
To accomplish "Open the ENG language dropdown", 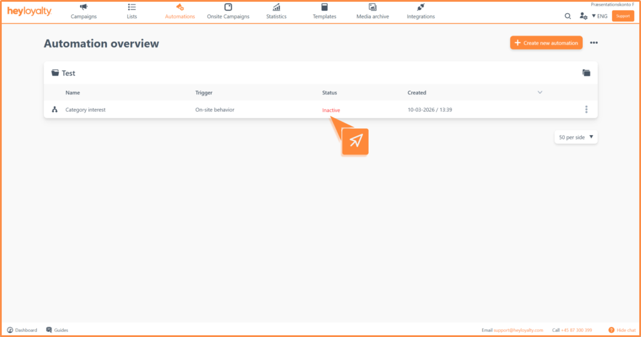I will point(599,16).
